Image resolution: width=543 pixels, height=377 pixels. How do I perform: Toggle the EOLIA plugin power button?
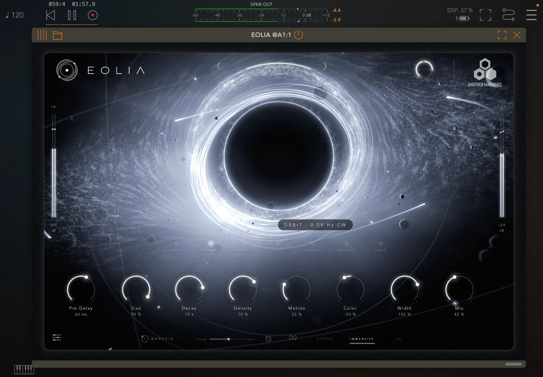click(298, 35)
